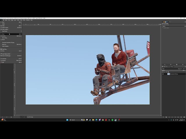Reset tool options to defaults icon
The width and height of the screenshot is (186, 139).
183,65
